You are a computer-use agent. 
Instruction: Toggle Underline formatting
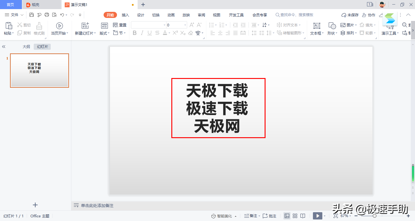[149, 33]
